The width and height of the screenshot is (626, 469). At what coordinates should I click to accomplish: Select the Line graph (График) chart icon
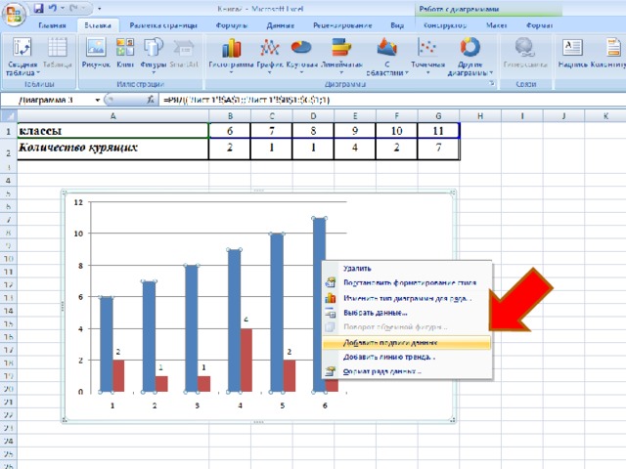coord(270,48)
